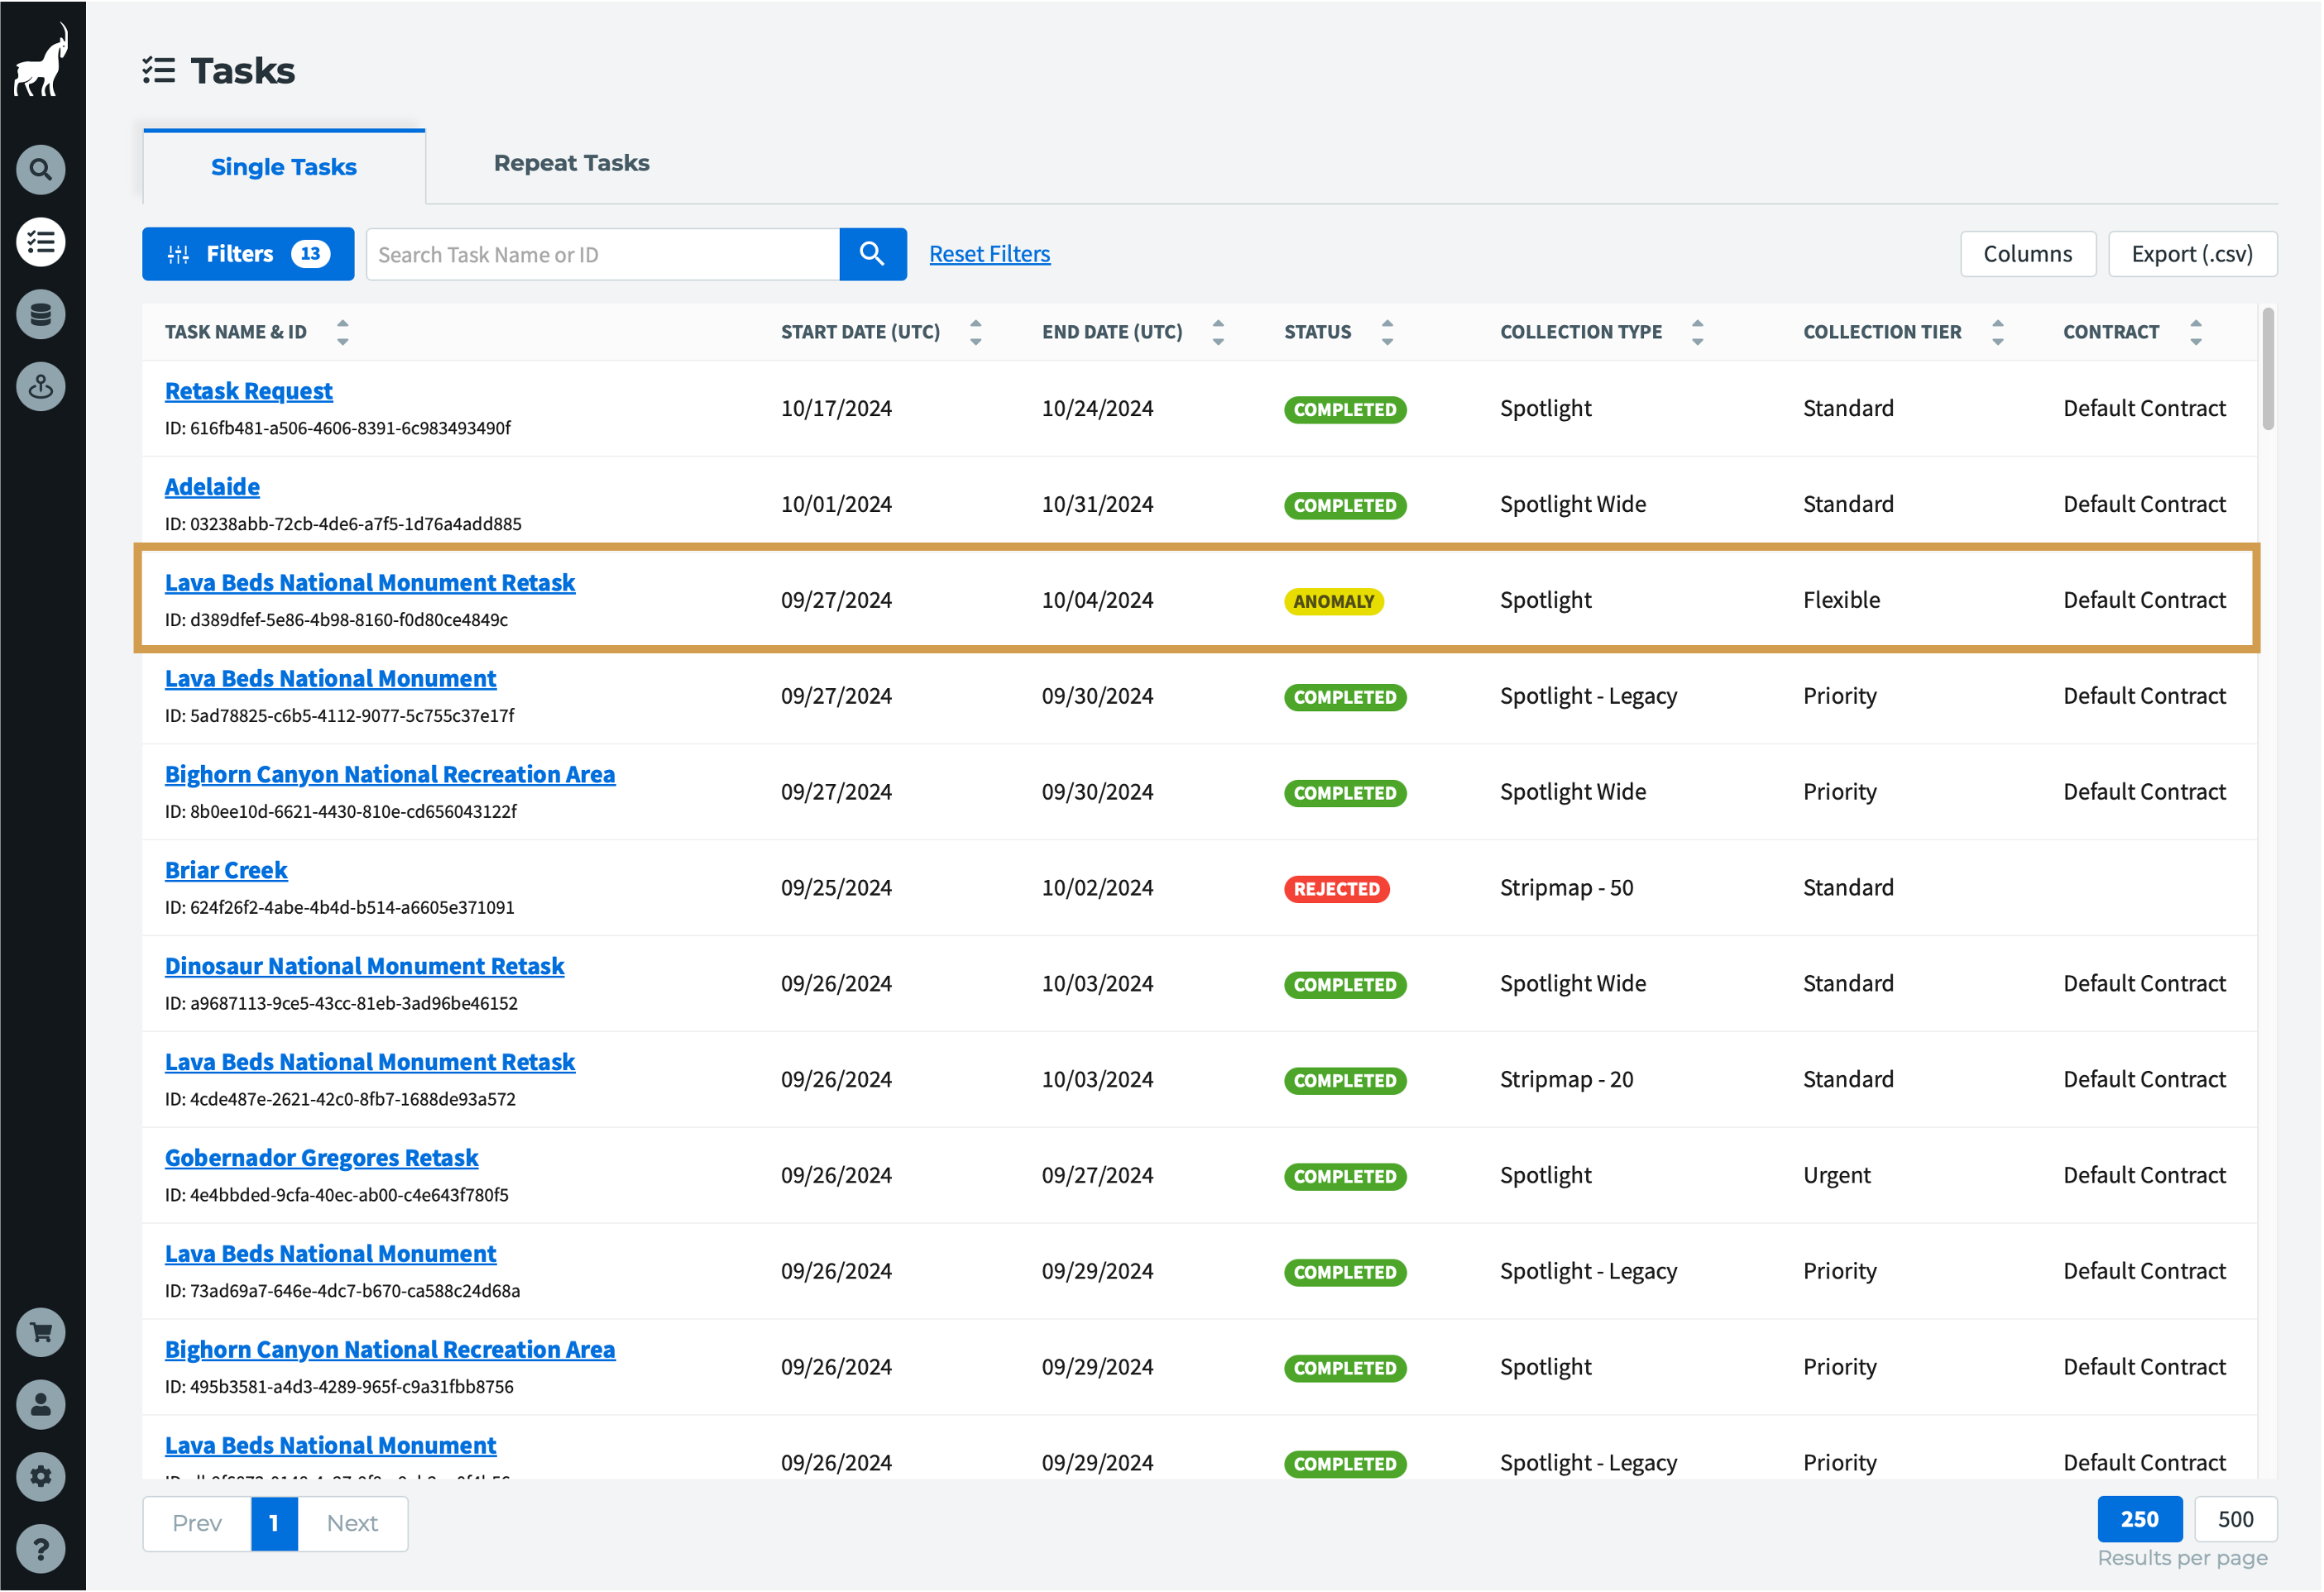Open the shopping cart from the sidebar

pos(41,1331)
